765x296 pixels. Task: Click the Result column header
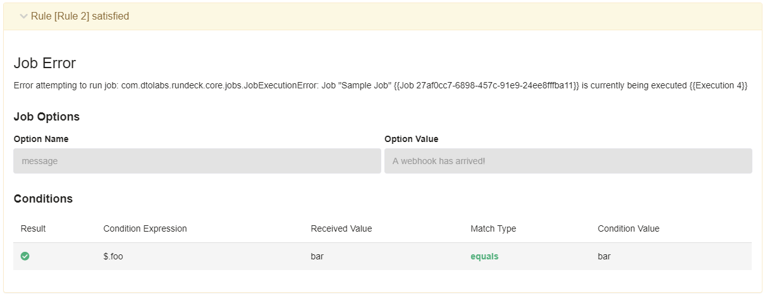pos(34,228)
